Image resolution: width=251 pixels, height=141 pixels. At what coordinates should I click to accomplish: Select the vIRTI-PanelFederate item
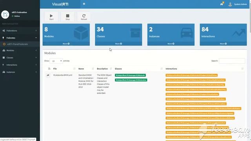point(20,44)
